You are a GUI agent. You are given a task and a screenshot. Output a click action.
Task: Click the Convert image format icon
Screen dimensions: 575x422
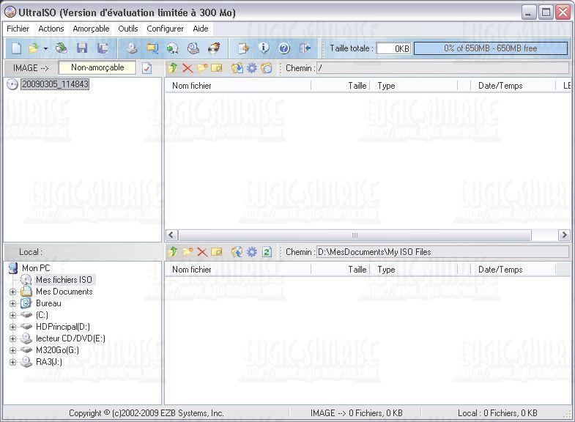172,48
